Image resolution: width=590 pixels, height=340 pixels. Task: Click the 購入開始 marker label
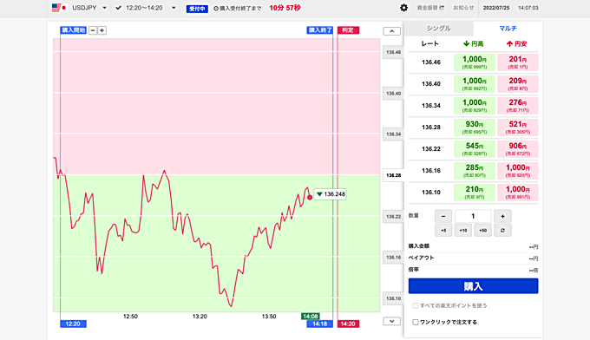[x=74, y=30]
